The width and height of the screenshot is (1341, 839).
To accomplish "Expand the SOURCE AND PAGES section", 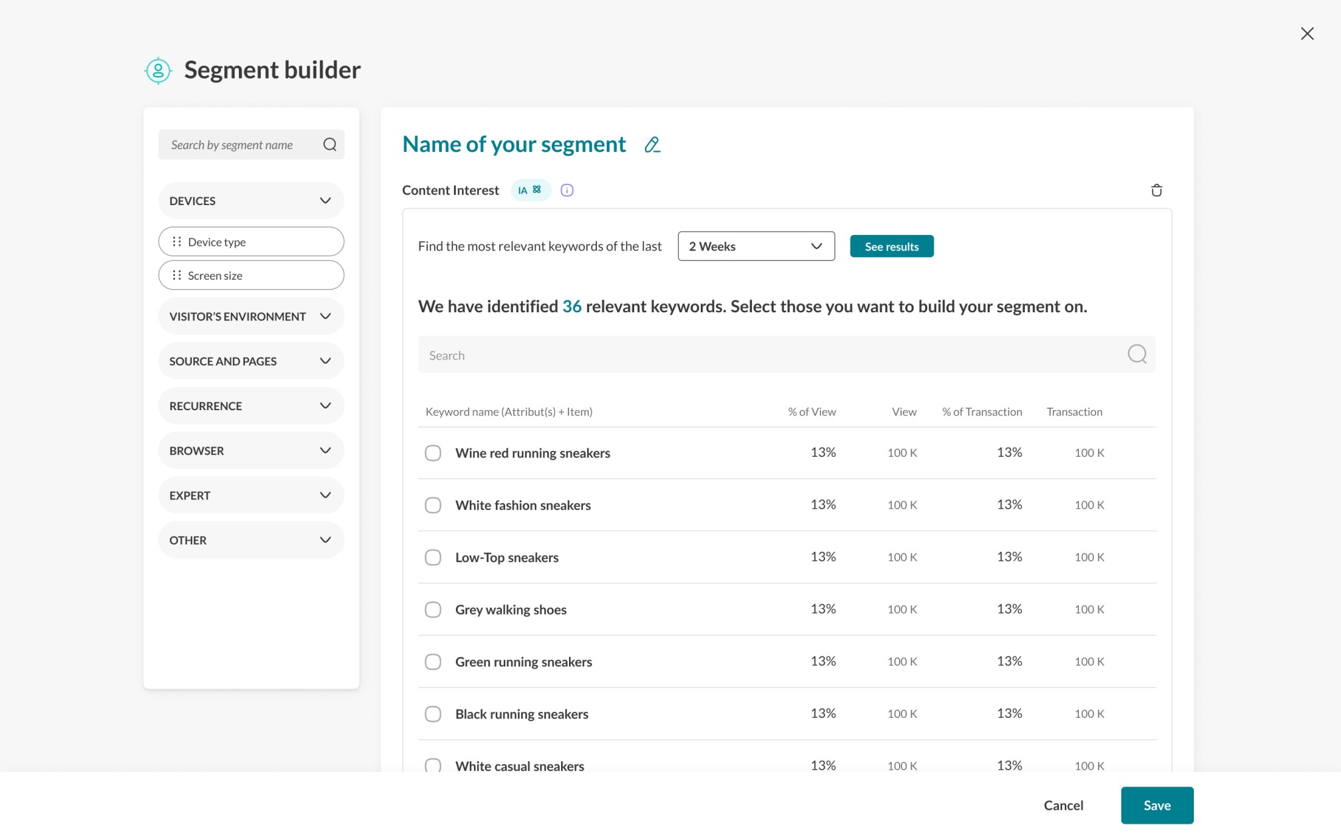I will (x=251, y=361).
